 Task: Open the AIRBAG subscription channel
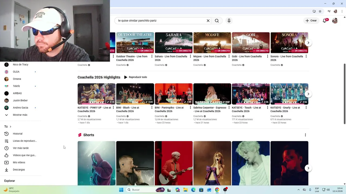[21, 93]
